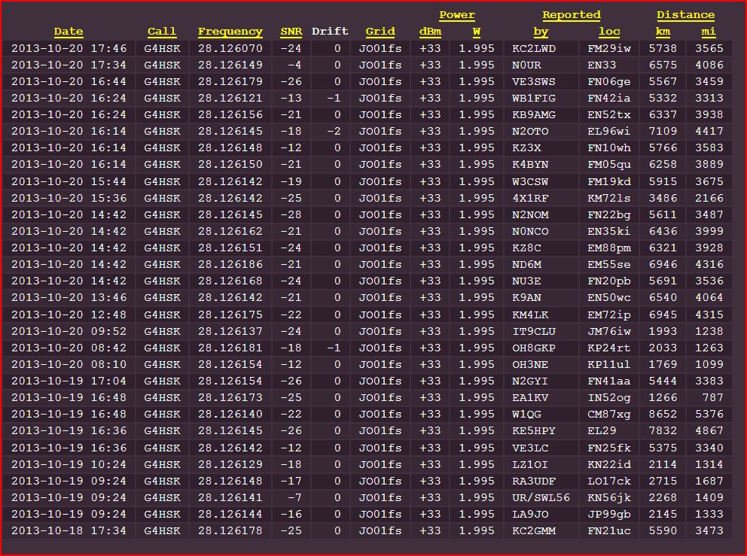
Task: Sort spots by the Frequency header
Action: [x=230, y=32]
